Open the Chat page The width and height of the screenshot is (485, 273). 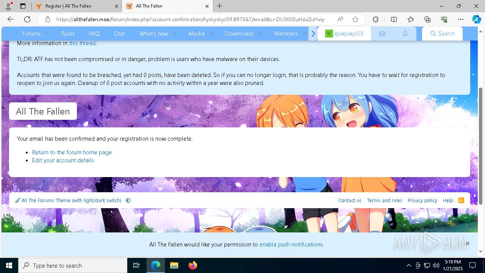[119, 33]
